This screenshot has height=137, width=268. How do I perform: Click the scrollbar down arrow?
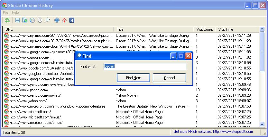point(262,124)
